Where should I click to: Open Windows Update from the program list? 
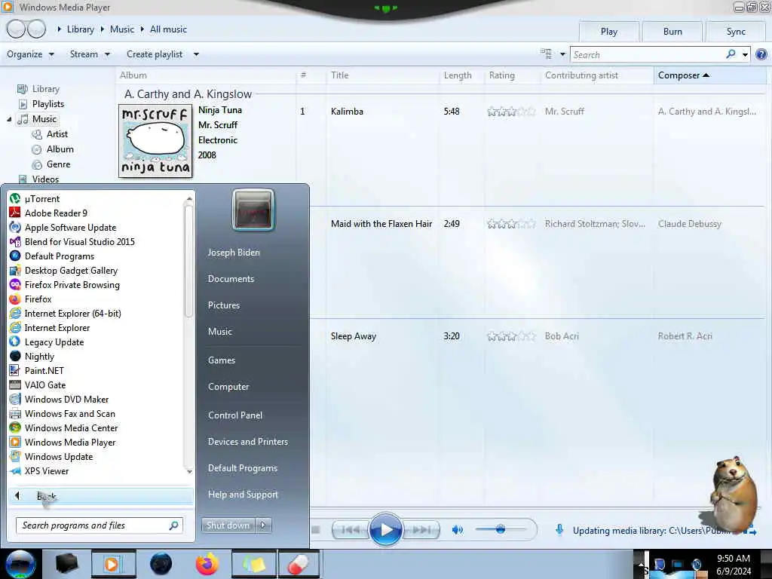51,456
